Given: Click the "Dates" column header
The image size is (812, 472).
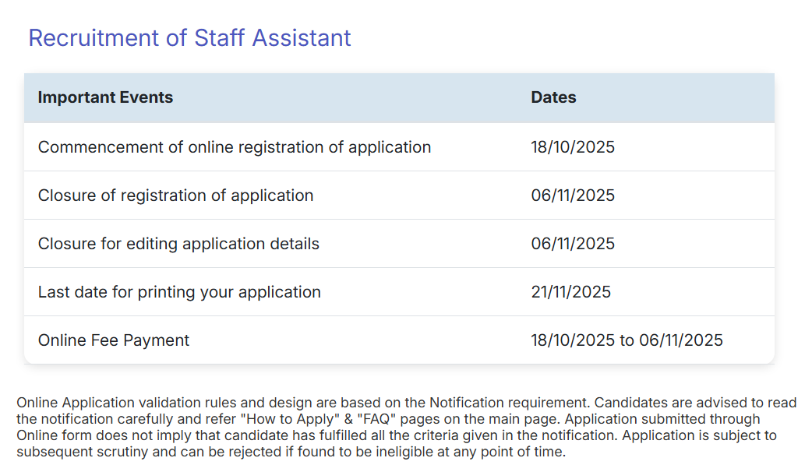Looking at the screenshot, I should 553,97.
